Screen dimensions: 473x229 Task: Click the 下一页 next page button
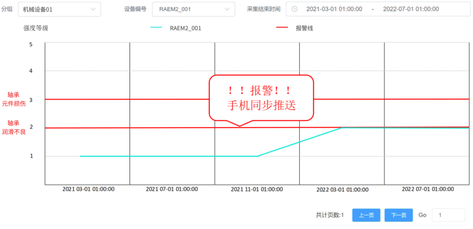click(x=399, y=215)
